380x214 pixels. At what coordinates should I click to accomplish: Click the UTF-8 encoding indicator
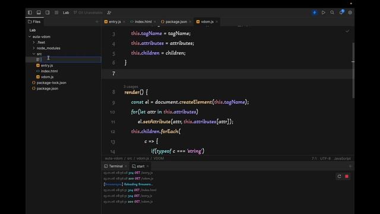(325, 159)
